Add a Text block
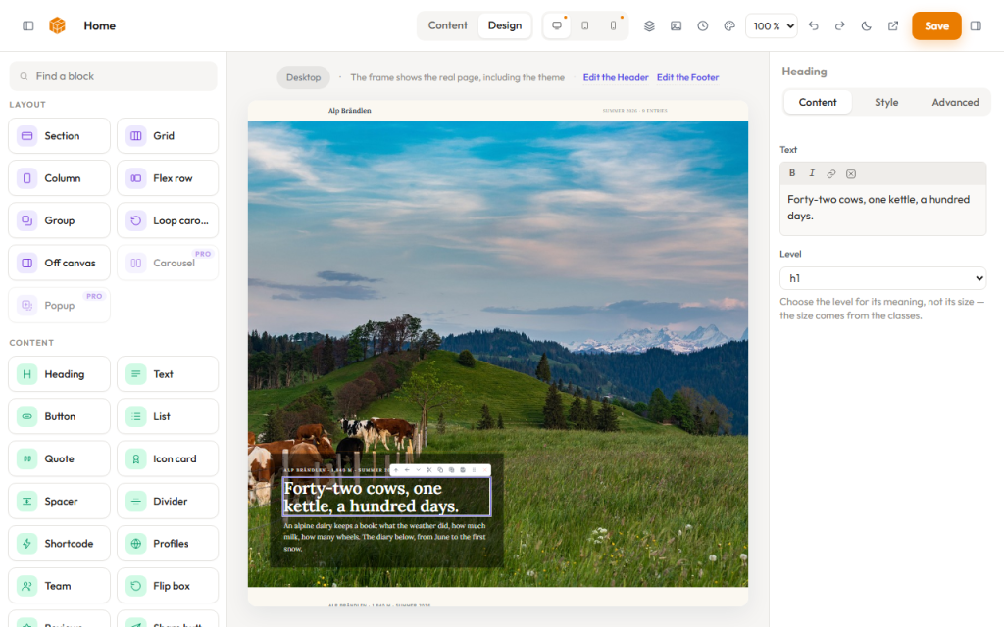This screenshot has width=1004, height=627. pyautogui.click(x=168, y=373)
